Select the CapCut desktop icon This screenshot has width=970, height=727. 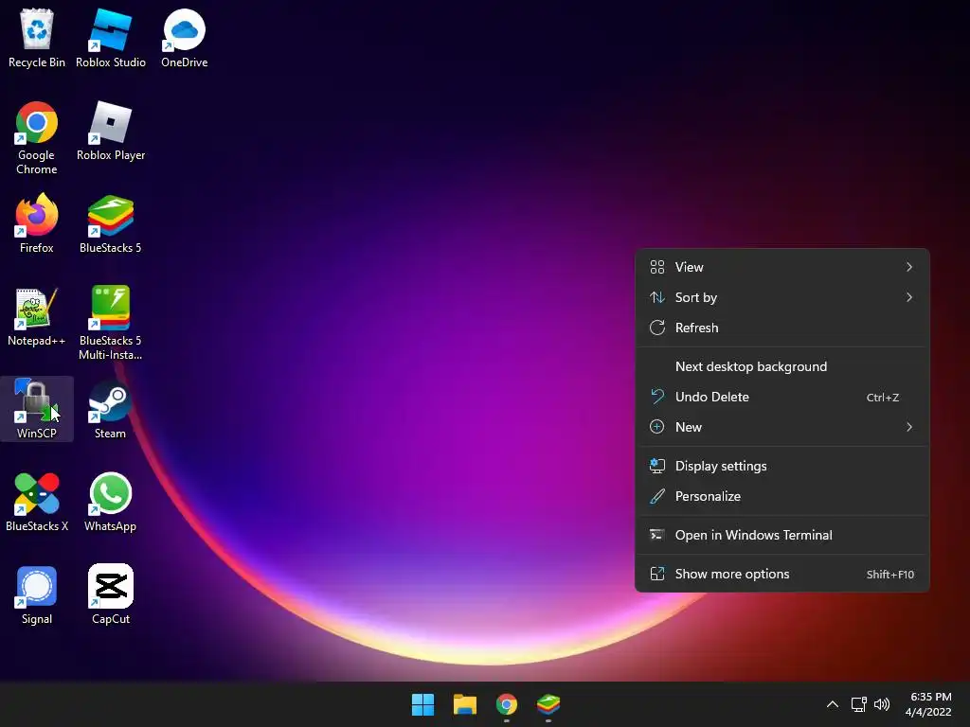click(111, 594)
